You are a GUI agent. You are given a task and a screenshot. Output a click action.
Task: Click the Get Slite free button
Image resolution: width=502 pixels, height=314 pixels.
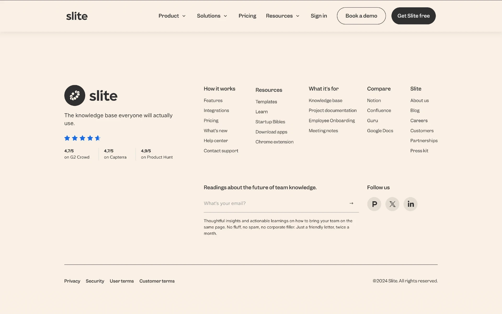pos(413,16)
